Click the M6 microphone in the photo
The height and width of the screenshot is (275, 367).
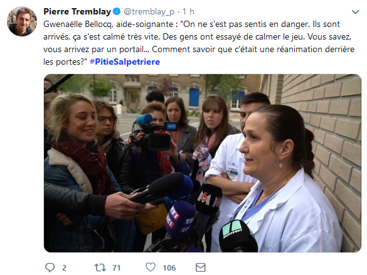[x=209, y=199]
